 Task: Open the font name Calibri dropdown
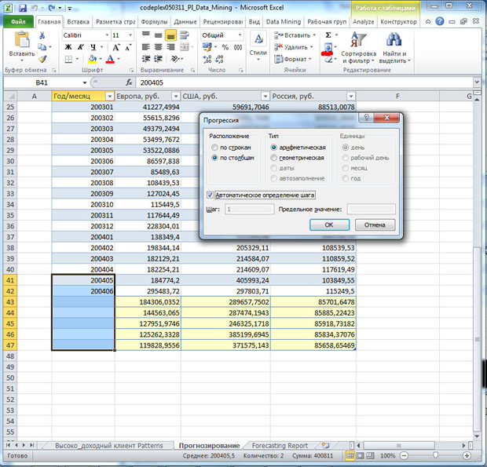pyautogui.click(x=107, y=35)
